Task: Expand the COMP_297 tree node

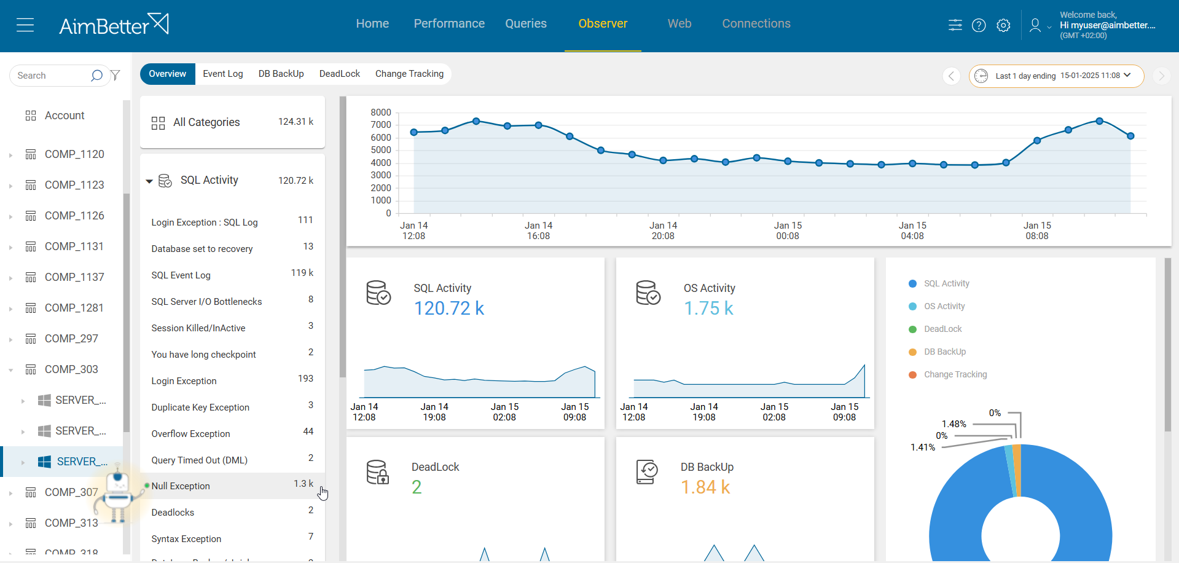Action: [x=10, y=339]
